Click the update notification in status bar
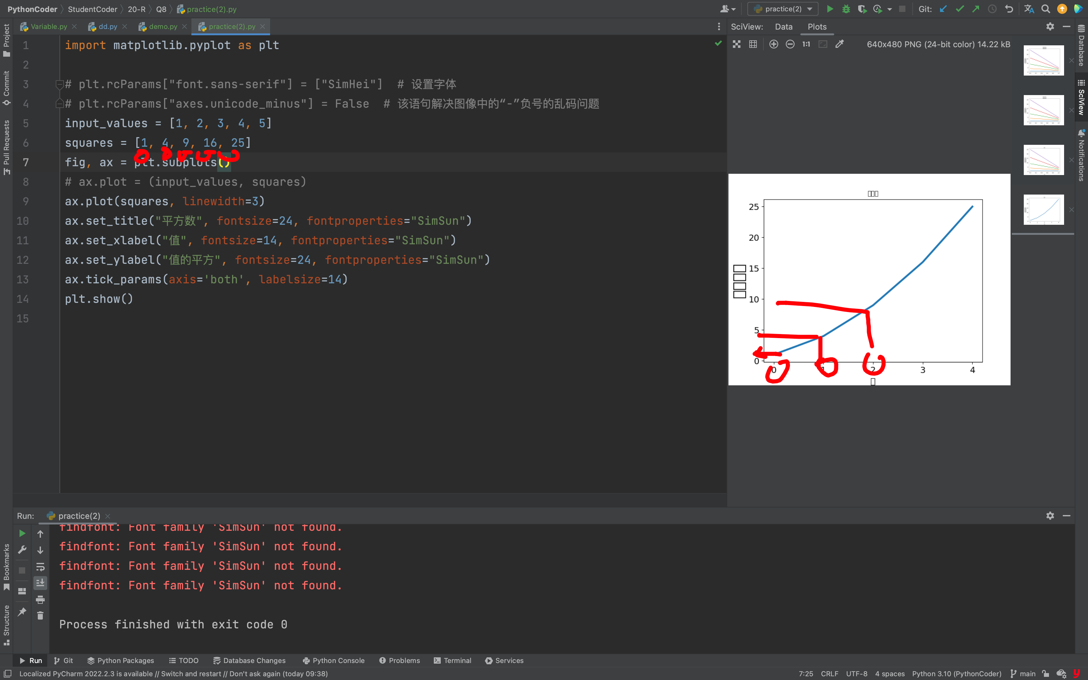This screenshot has height=680, width=1088. [x=173, y=674]
